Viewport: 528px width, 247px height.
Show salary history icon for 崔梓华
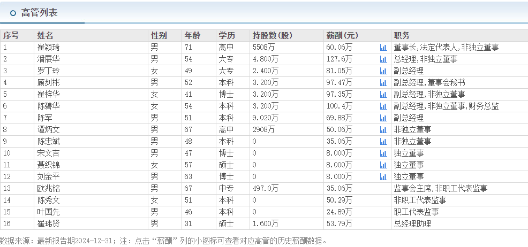[383, 95]
